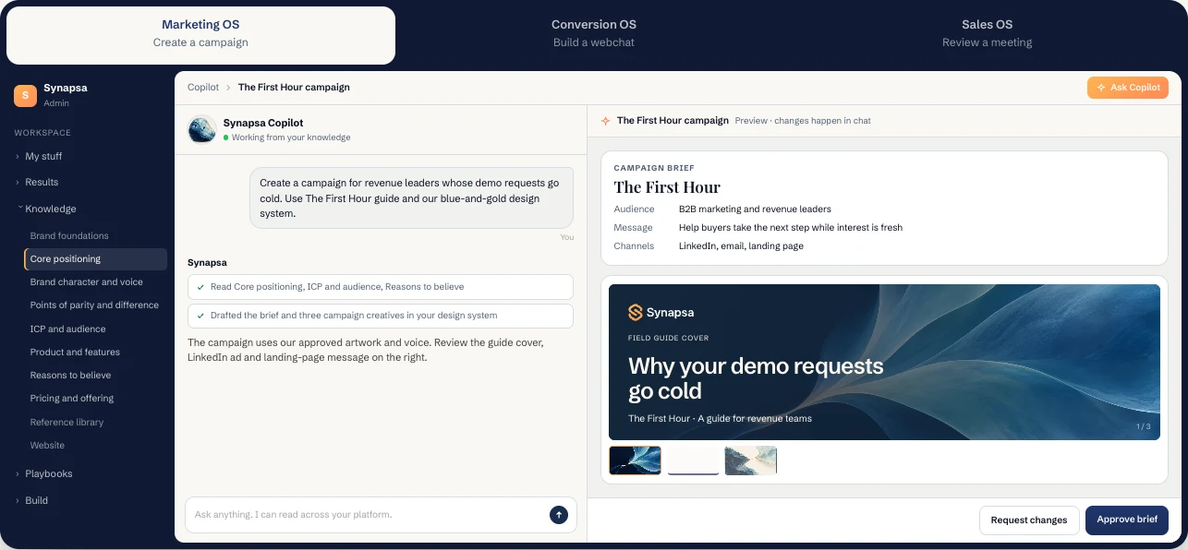Click the Read Core positioning step row
This screenshot has height=550, width=1188.
(381, 287)
